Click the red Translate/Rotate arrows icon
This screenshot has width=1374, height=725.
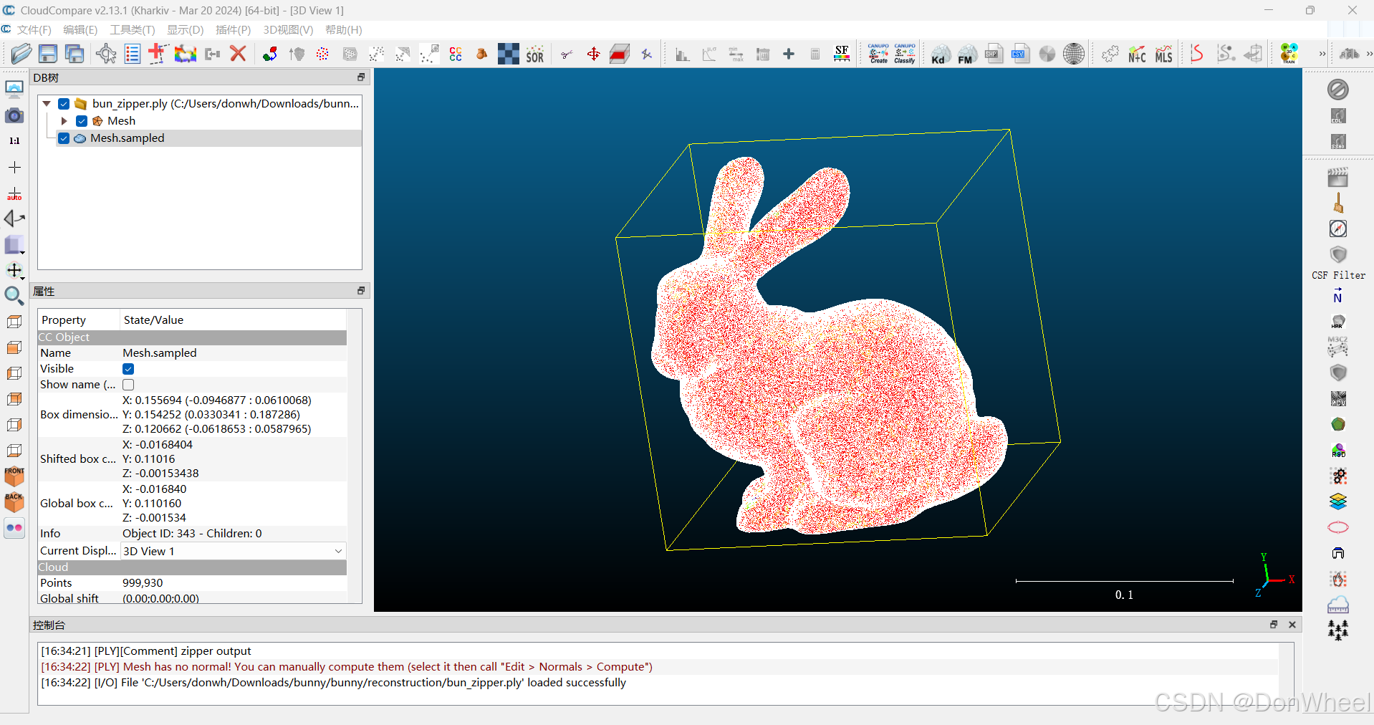(x=593, y=54)
